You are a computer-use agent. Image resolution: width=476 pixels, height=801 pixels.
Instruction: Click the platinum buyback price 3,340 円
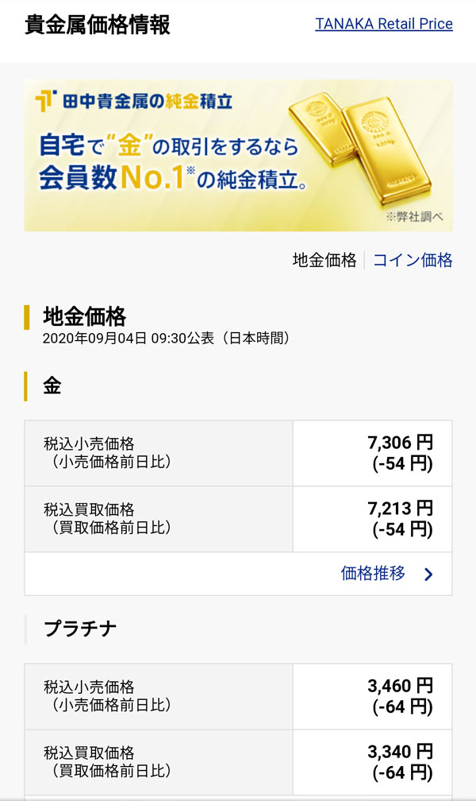[400, 751]
